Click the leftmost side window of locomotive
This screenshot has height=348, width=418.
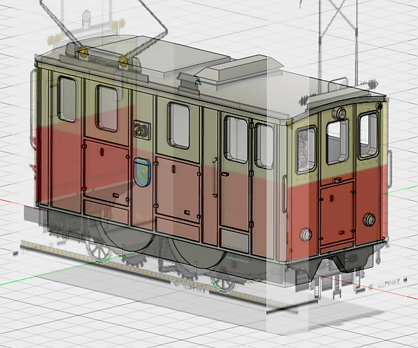[67, 99]
